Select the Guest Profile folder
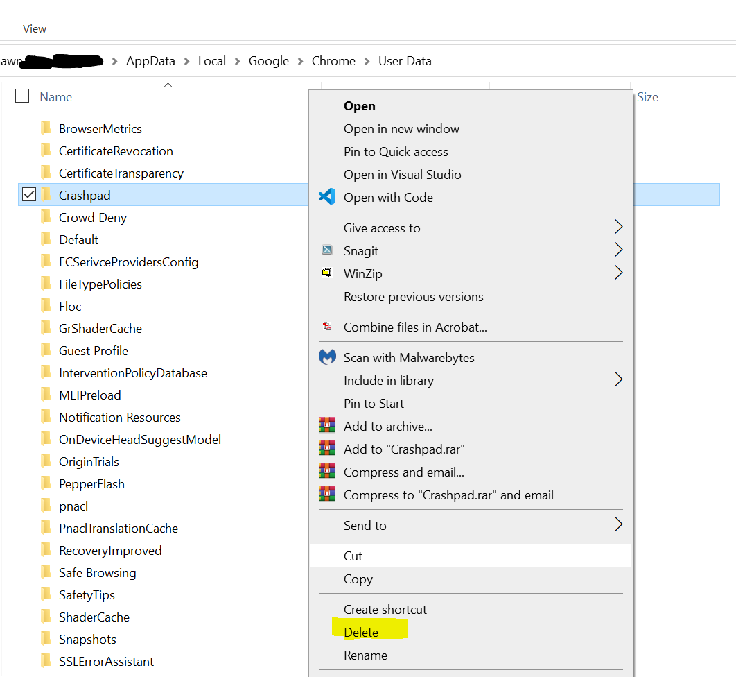 [x=94, y=350]
